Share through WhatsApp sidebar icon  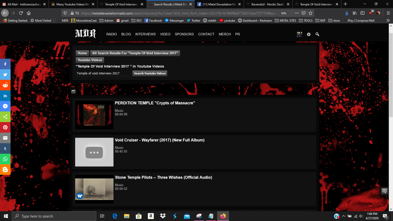click(5, 159)
